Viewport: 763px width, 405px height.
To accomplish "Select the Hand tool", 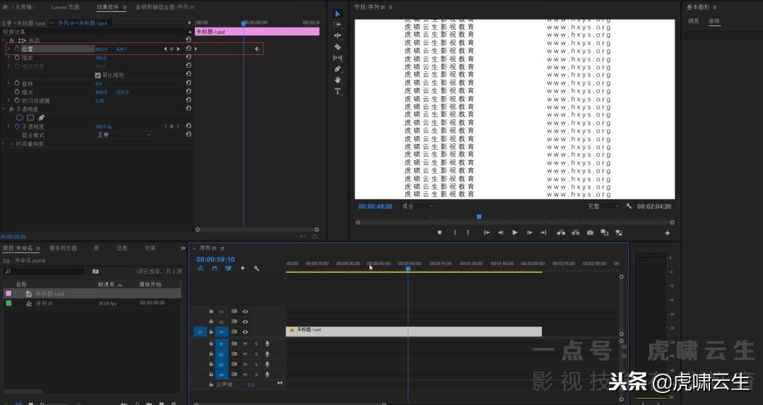I will tap(338, 80).
